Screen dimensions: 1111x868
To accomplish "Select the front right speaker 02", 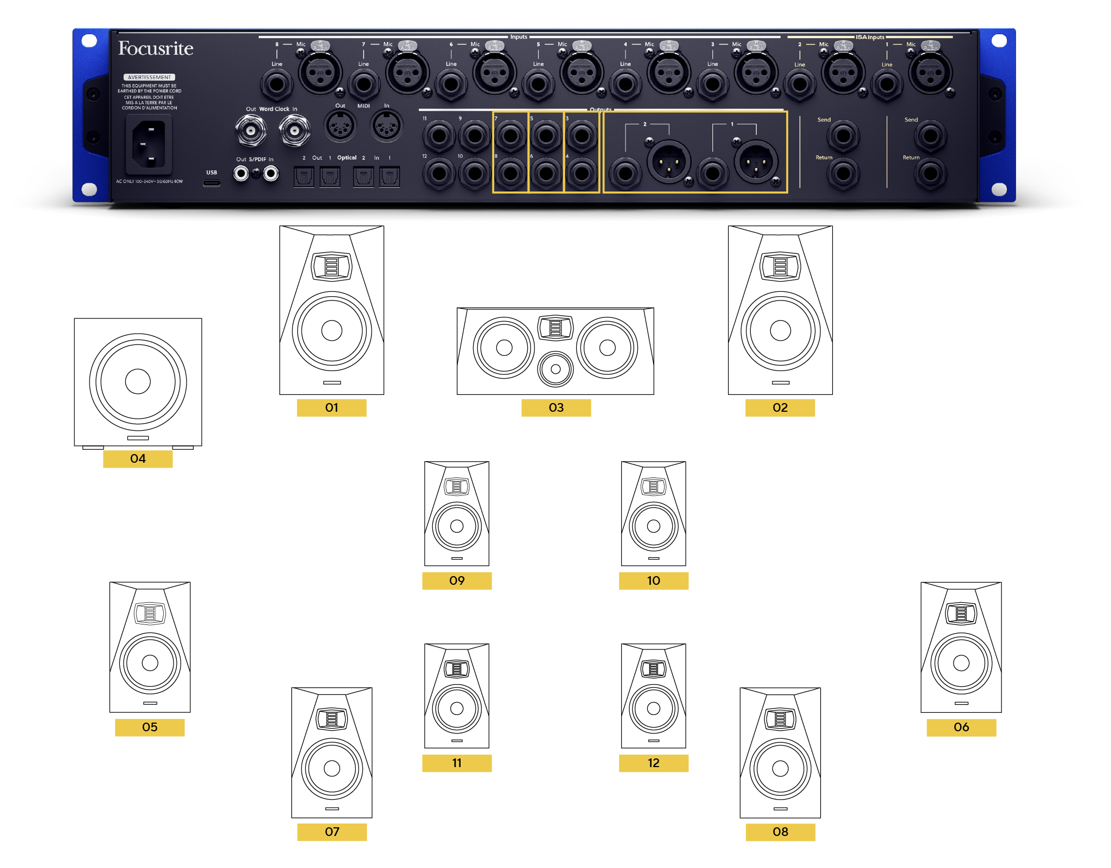I will point(780,310).
